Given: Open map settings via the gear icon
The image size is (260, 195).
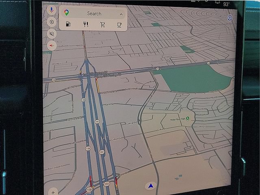Looking at the screenshot, I should [x=52, y=22].
